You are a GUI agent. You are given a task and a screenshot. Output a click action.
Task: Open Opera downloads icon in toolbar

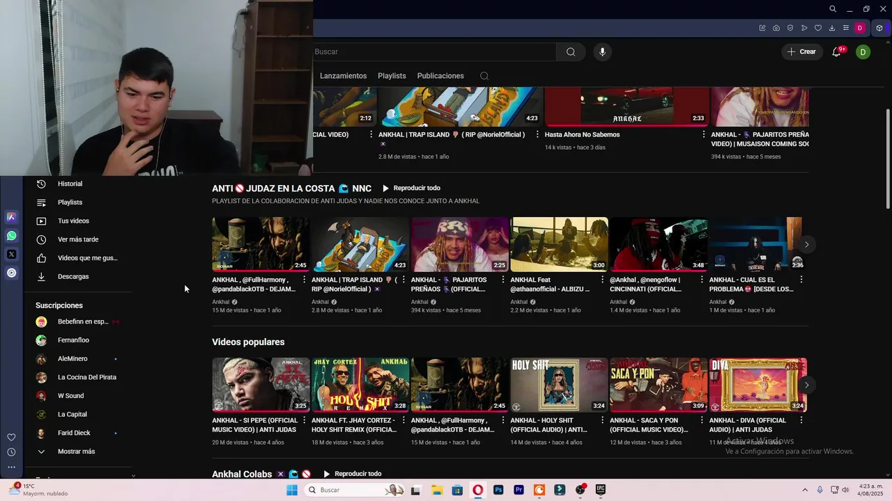[x=832, y=28]
